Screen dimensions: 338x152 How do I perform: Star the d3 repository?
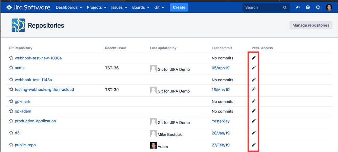(11, 133)
